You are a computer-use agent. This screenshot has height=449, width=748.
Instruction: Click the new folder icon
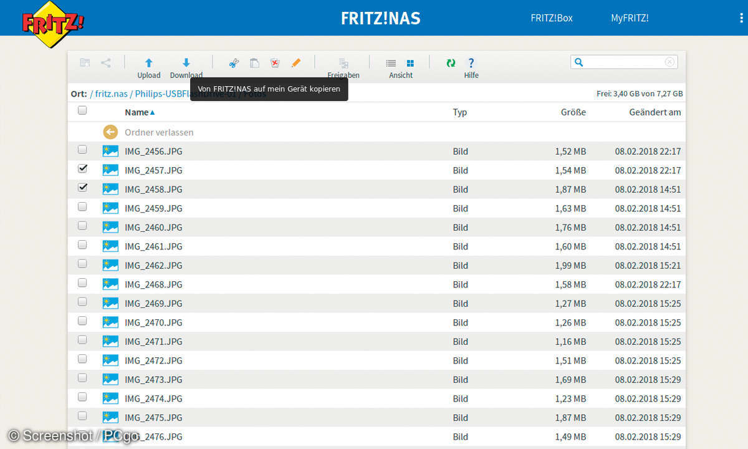pos(85,62)
